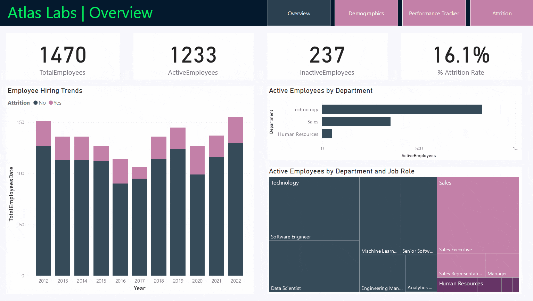Select the Attrition tab
The image size is (533, 301).
[501, 13]
